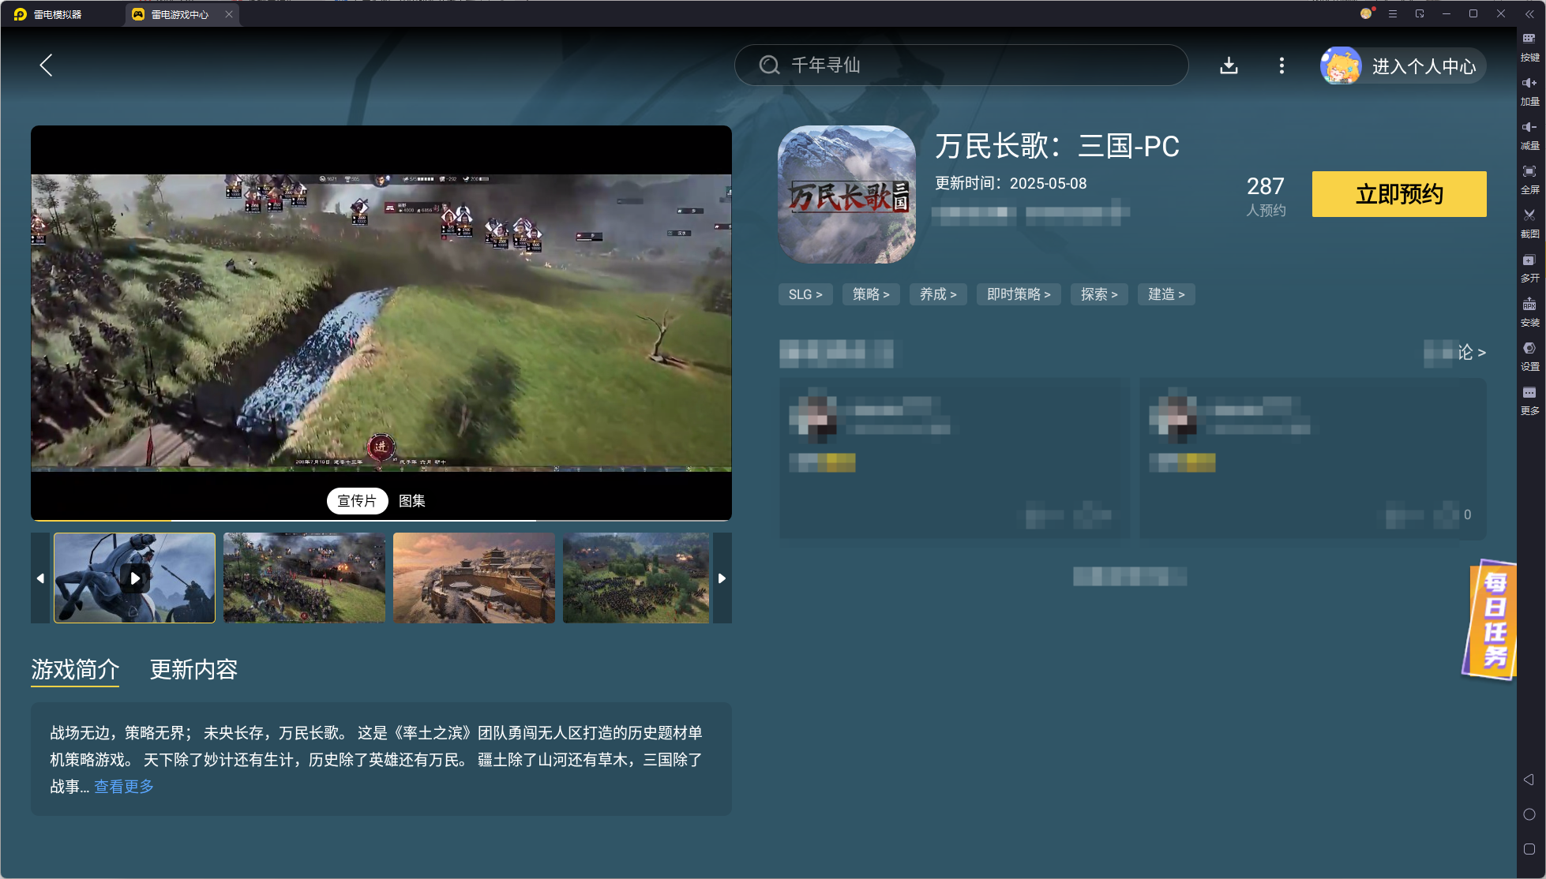Click the back arrow icon
Viewport: 1546px width, 879px height.
[x=46, y=65]
